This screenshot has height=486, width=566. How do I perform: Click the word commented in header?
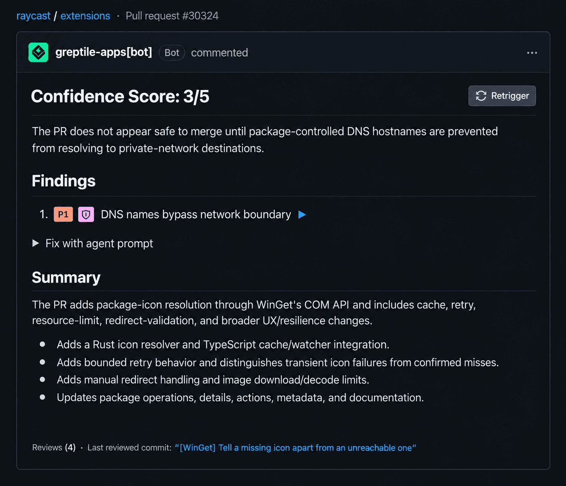pos(220,53)
